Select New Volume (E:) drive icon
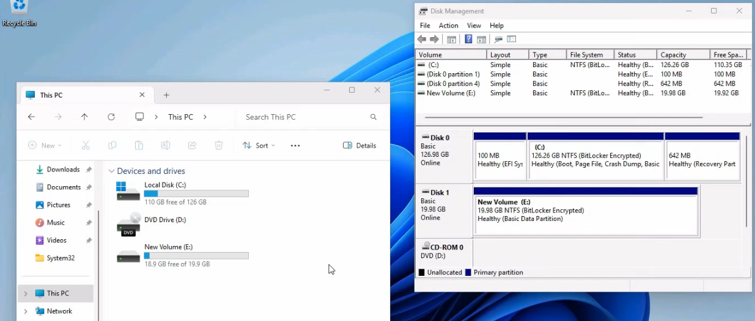 pyautogui.click(x=128, y=256)
